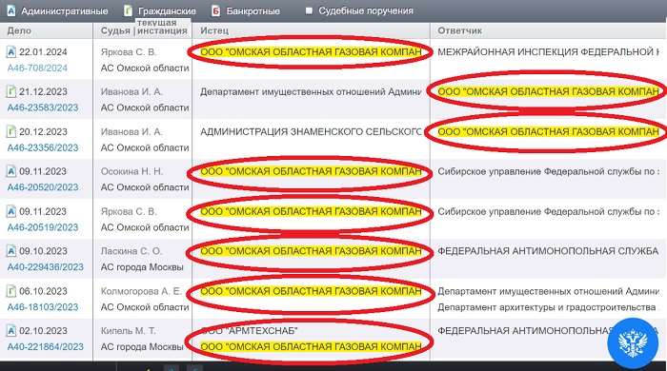The width and height of the screenshot is (667, 371).
Task: Click plaintiff Департамент имущественных отношений in 21.12.2023 row
Action: point(311,91)
